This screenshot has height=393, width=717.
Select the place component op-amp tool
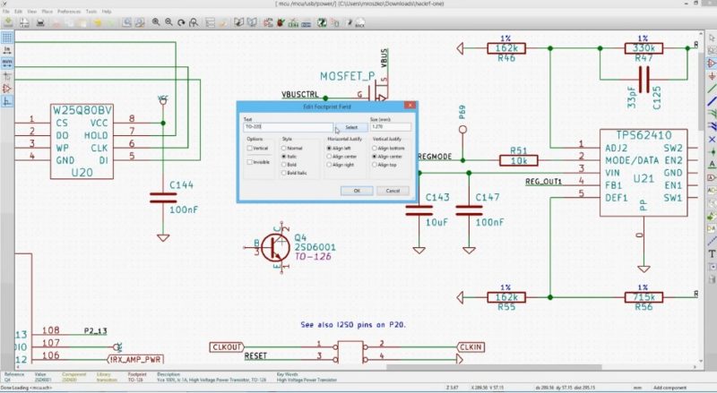click(712, 63)
